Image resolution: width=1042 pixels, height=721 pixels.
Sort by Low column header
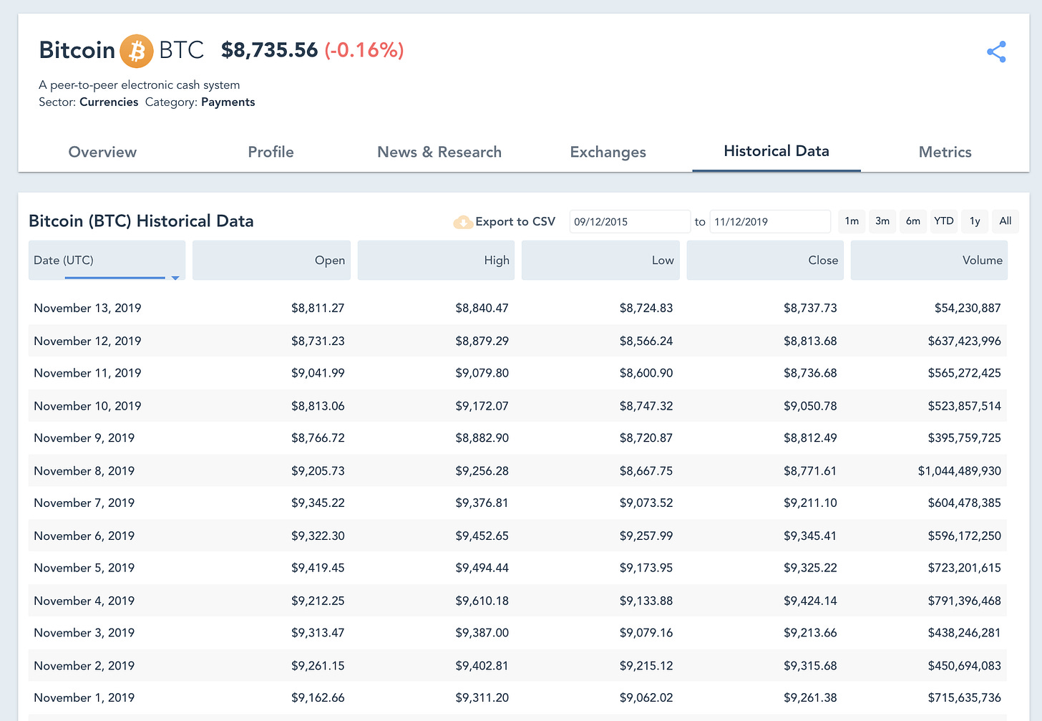point(600,260)
